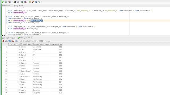
Task: Select row number 10 in result grid
Action: 5,71
